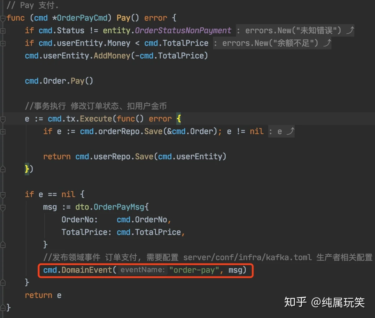This screenshot has width=375, height=318.
Task: Click the OrderPayCmd receiver type
Action: tap(82, 18)
